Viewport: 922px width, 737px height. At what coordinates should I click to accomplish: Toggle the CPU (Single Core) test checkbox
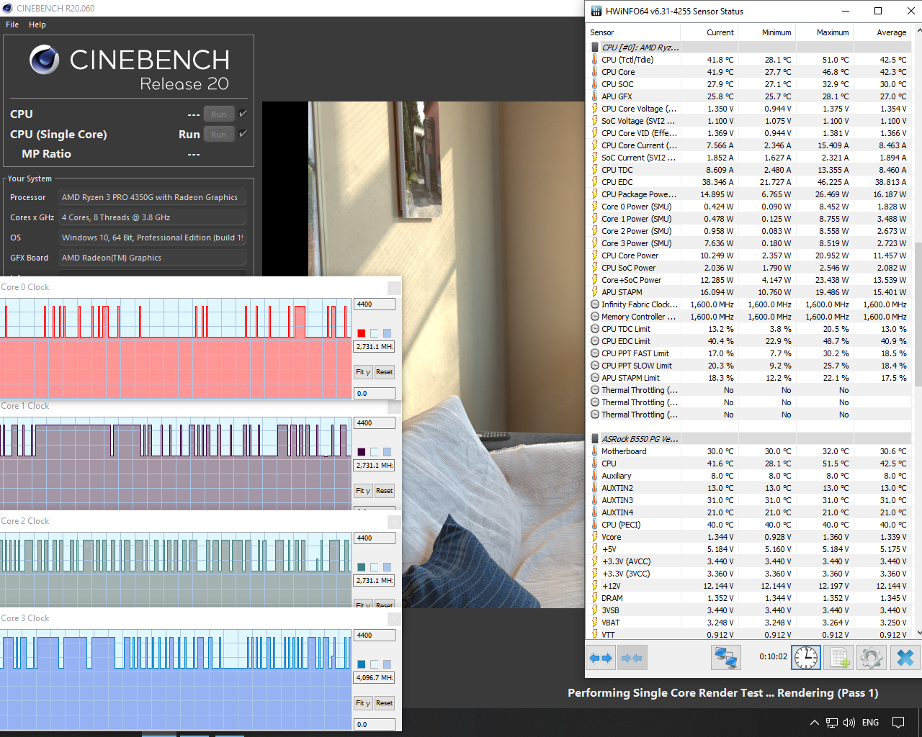click(x=243, y=134)
